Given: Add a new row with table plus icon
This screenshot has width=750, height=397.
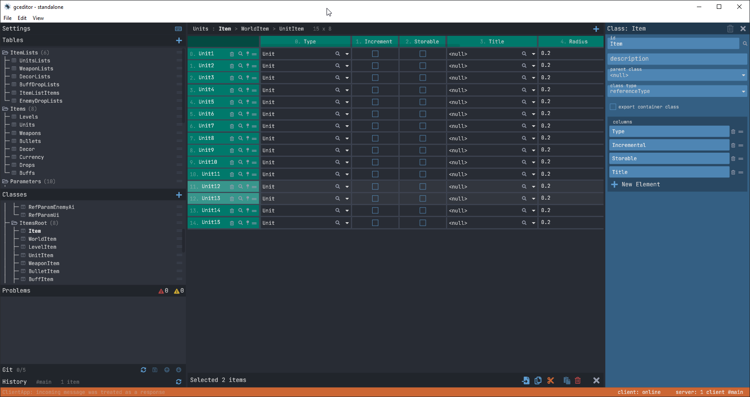Looking at the screenshot, I should point(596,29).
